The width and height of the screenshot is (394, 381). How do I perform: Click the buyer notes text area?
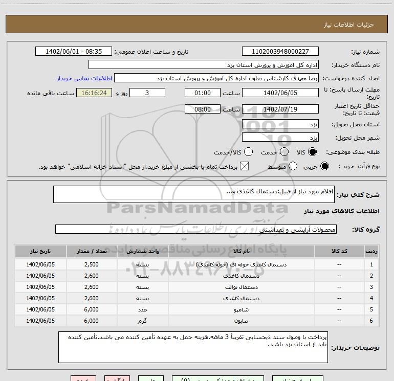193,347
